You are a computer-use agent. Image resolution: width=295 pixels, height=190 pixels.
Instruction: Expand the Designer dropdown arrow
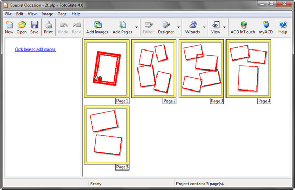(179, 27)
